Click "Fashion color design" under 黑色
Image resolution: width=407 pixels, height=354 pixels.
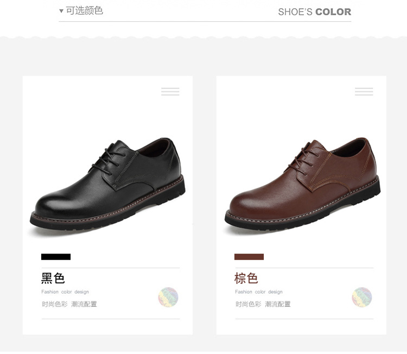65,292
